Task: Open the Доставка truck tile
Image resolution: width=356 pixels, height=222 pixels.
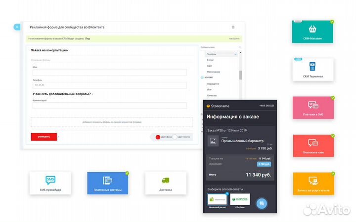Action: [166, 183]
